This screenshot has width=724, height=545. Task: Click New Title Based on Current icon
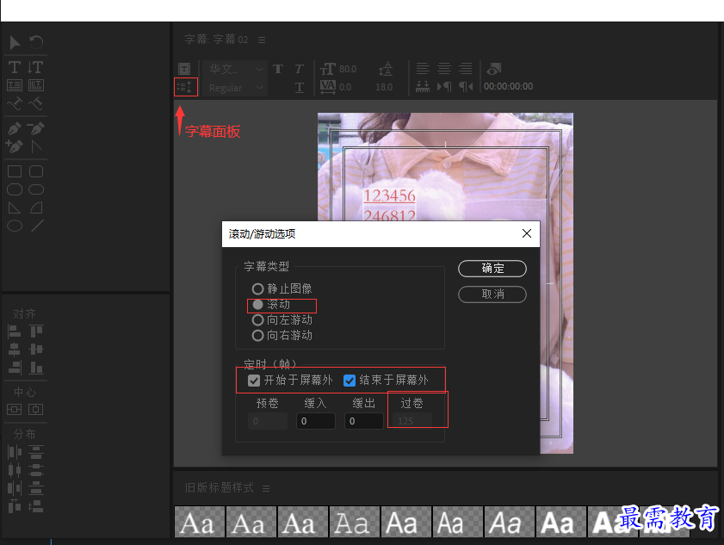184,69
